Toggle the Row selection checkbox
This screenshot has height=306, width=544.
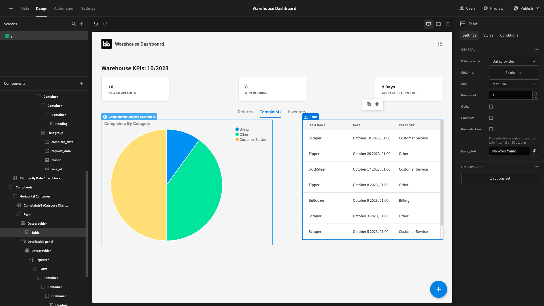[x=491, y=129]
